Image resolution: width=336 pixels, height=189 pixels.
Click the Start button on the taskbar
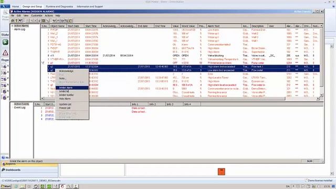pos(6,186)
